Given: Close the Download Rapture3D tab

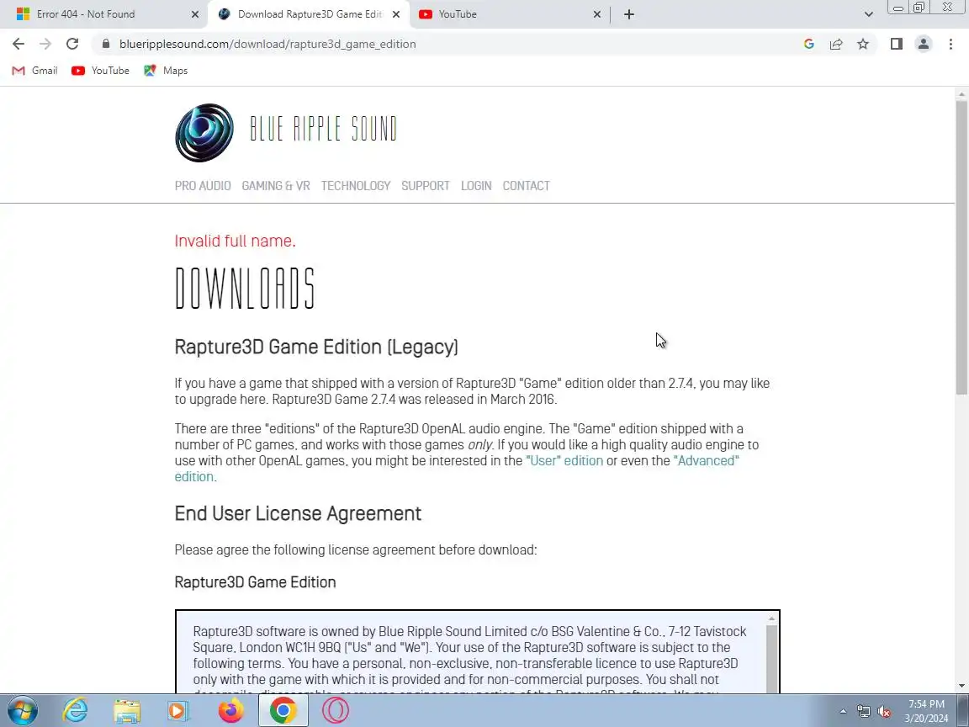Looking at the screenshot, I should [396, 14].
